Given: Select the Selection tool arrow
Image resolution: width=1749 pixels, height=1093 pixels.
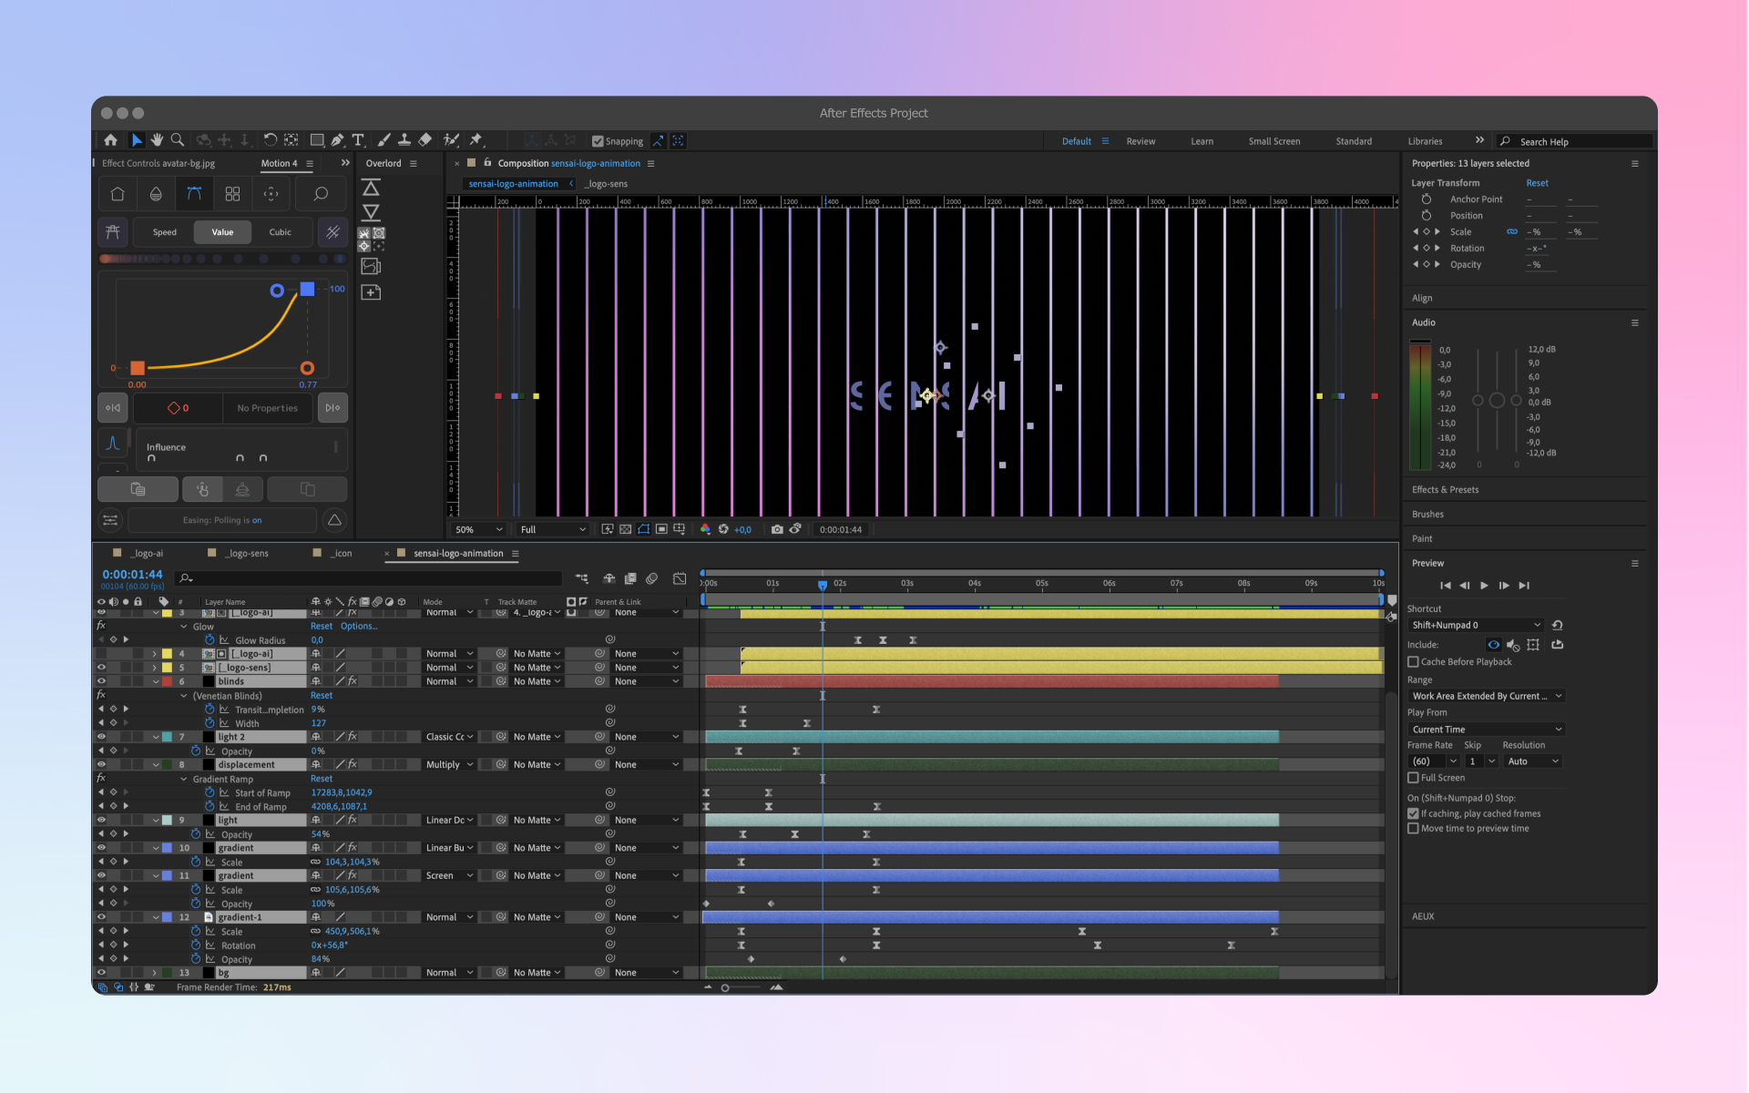Looking at the screenshot, I should pos(135,139).
